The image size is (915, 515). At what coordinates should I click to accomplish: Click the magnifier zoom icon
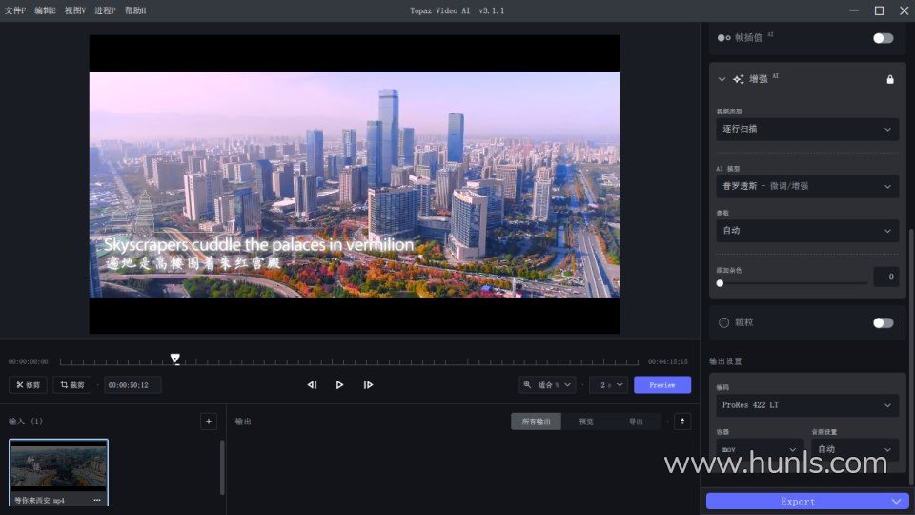coord(527,384)
